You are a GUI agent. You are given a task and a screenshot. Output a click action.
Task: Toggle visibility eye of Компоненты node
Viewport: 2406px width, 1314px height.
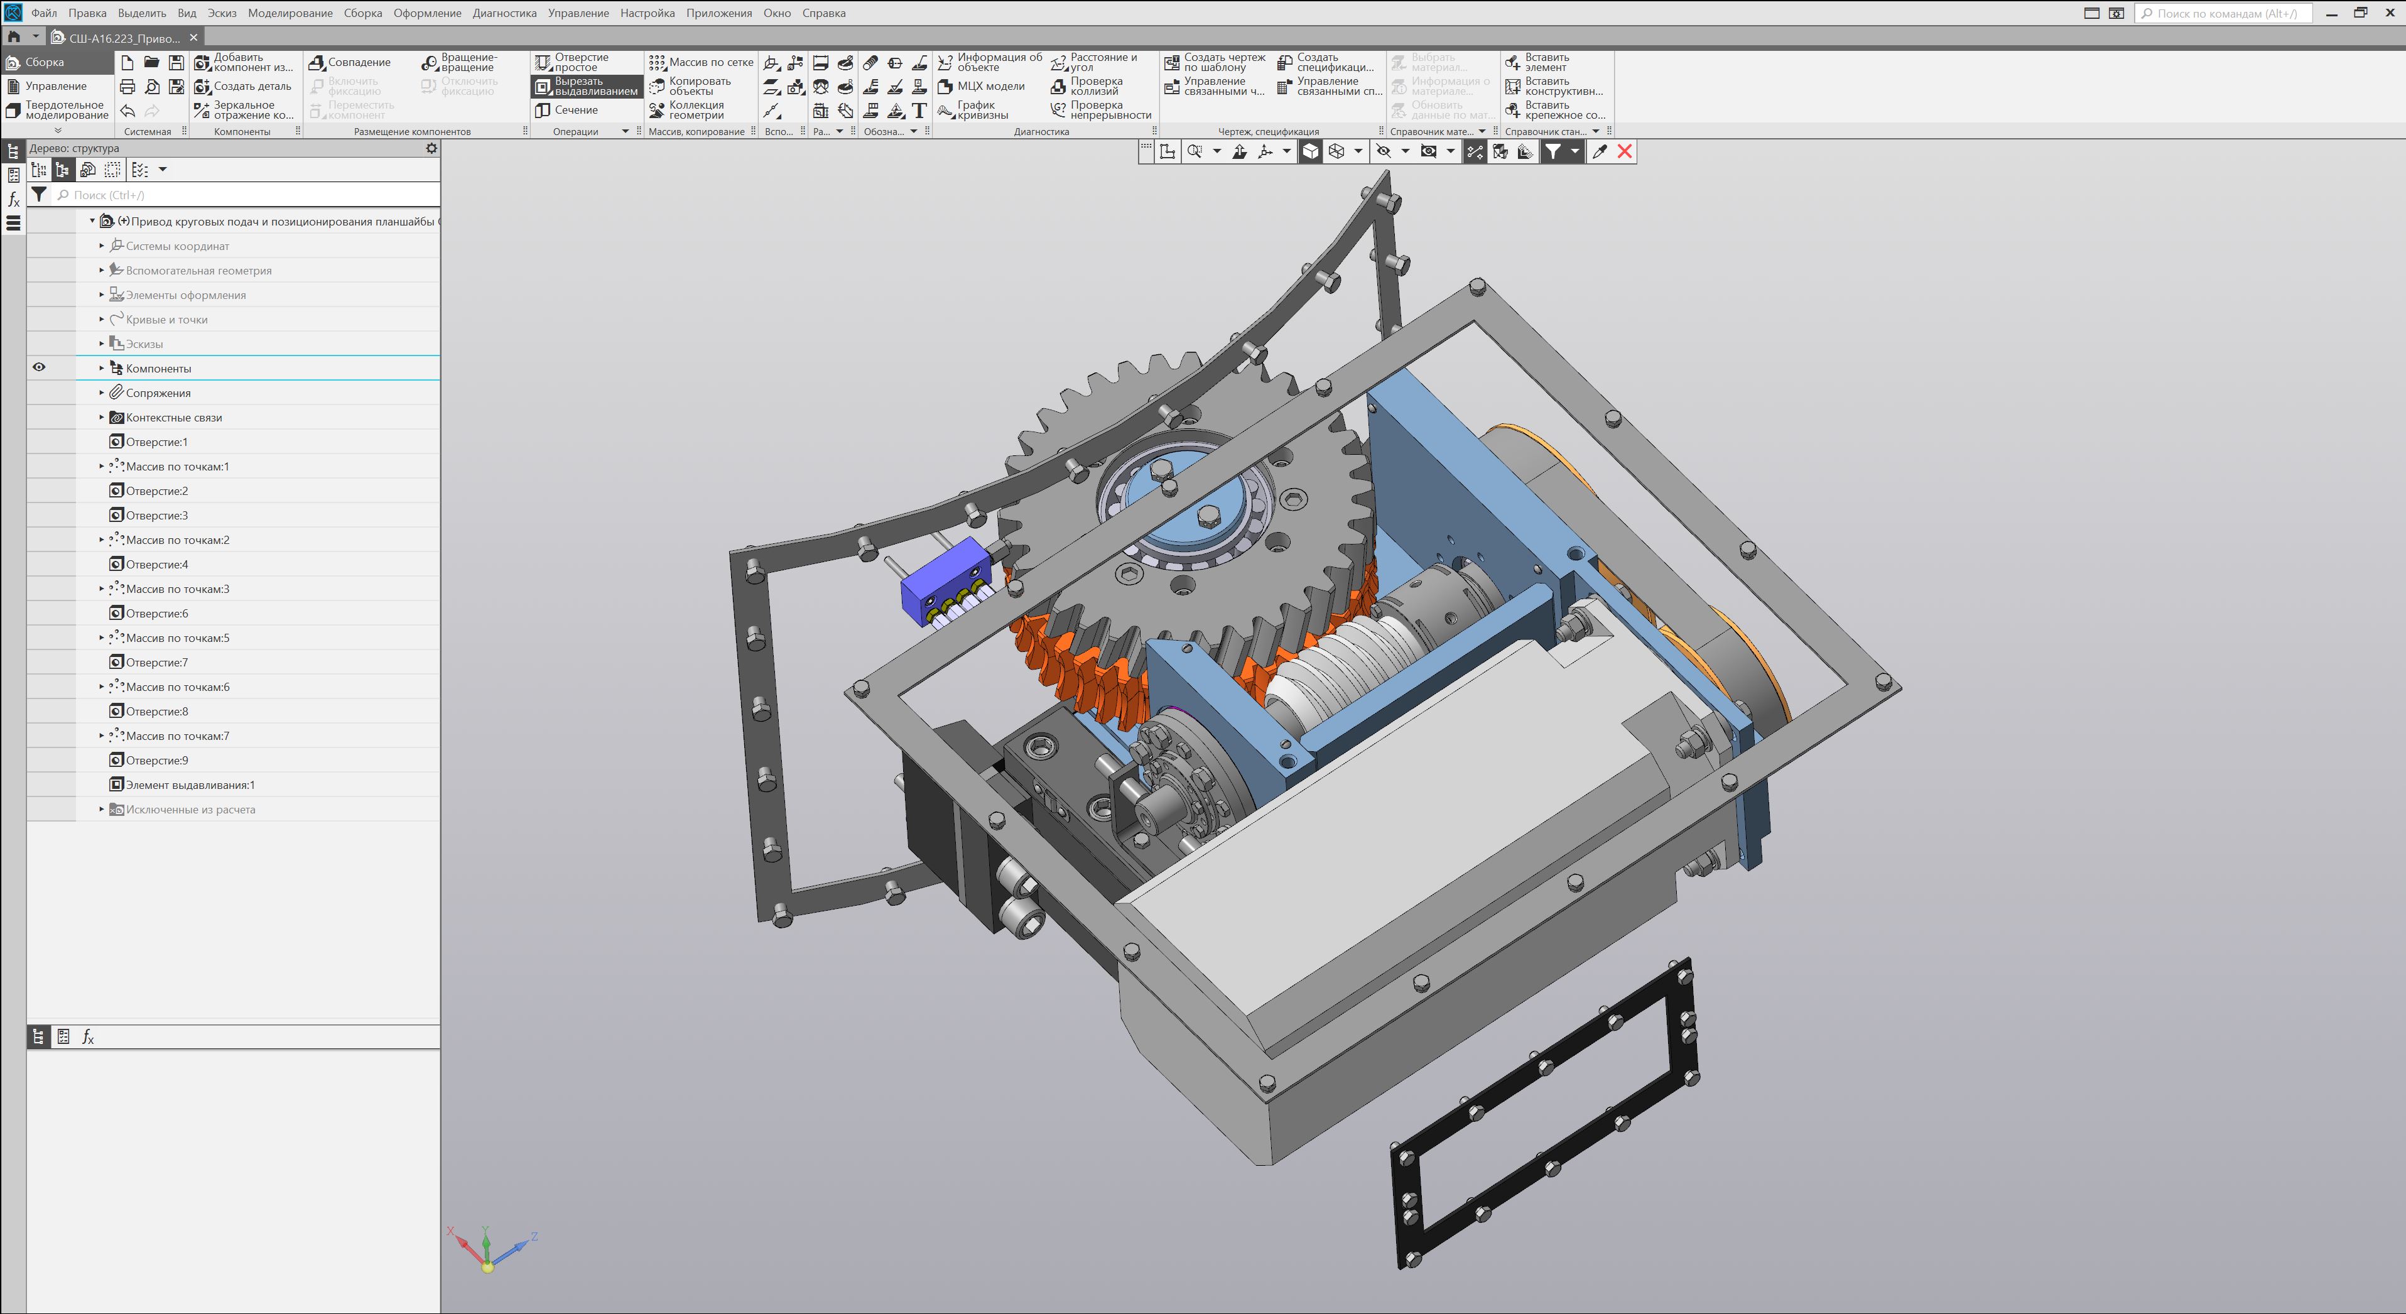[39, 367]
